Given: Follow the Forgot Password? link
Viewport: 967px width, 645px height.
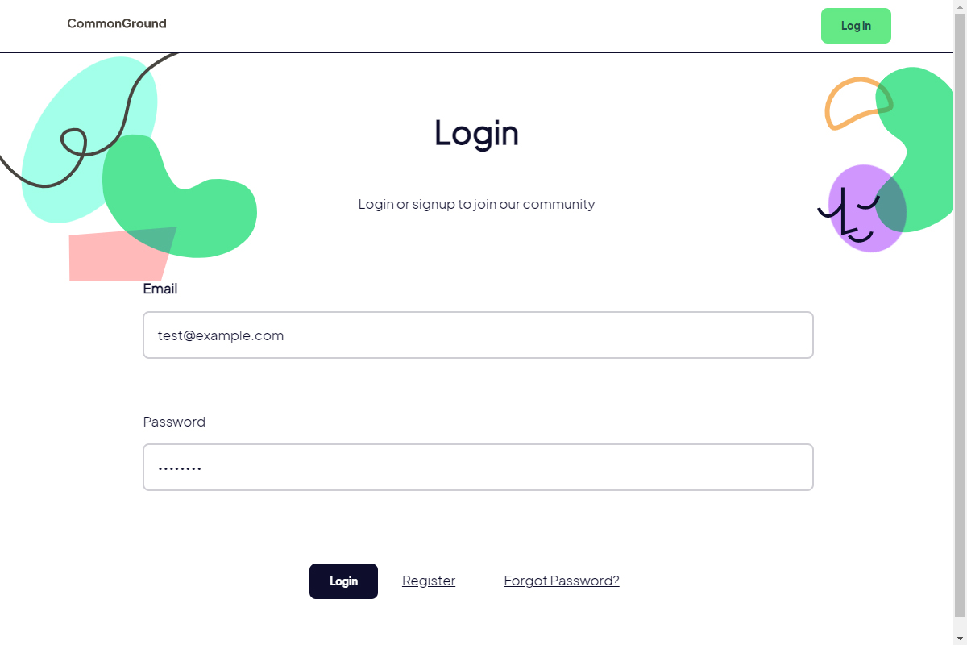Looking at the screenshot, I should [562, 580].
